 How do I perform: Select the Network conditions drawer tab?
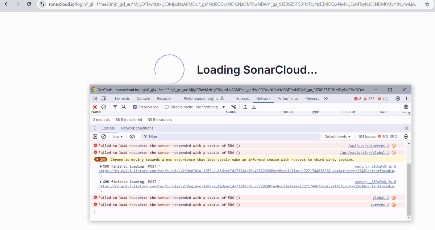pyautogui.click(x=137, y=128)
